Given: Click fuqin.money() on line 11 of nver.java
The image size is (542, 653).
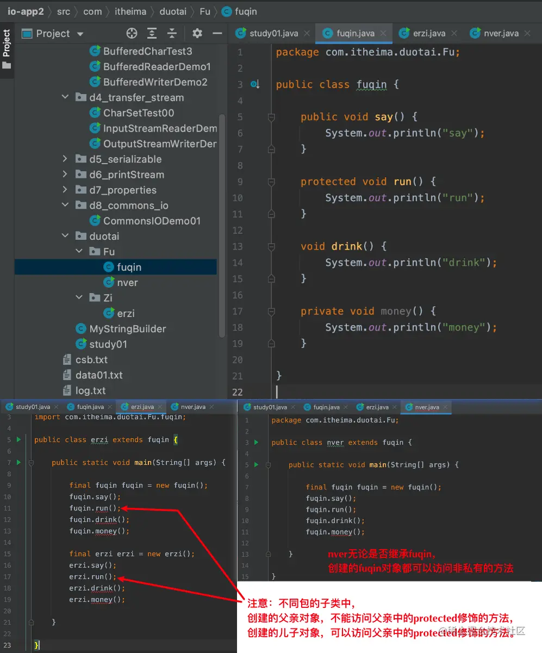Looking at the screenshot, I should [x=335, y=532].
